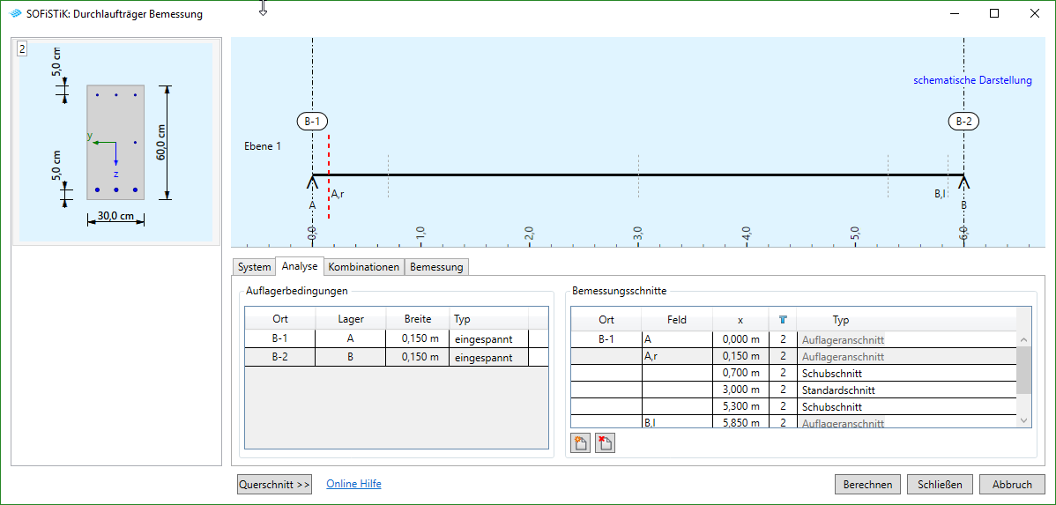The width and height of the screenshot is (1056, 505).
Task: Click support symbol B on the beam
Action: coord(963,182)
